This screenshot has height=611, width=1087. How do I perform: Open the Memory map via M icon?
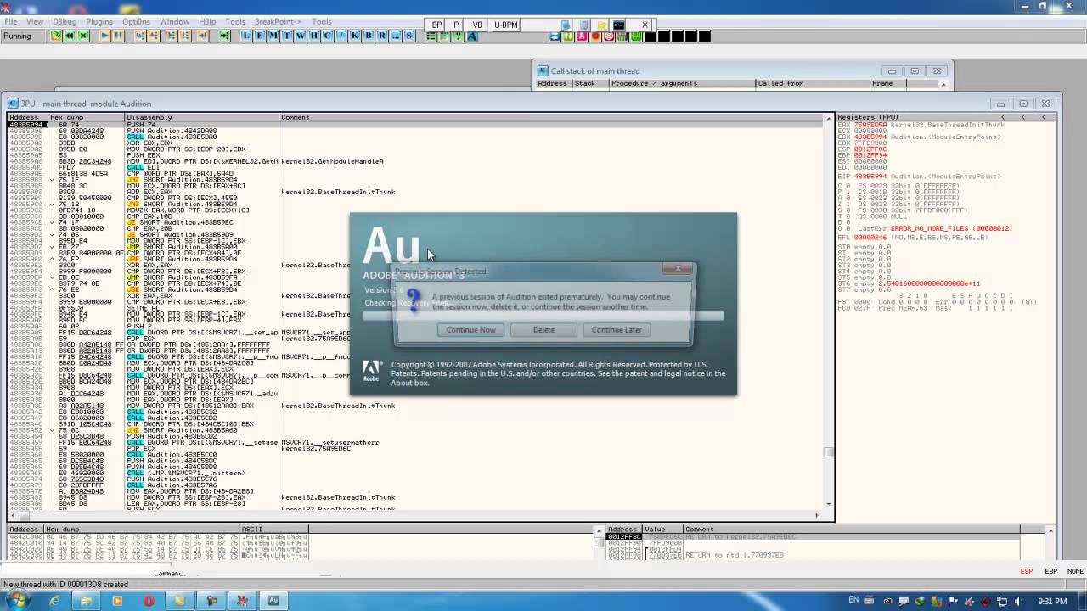pyautogui.click(x=273, y=36)
